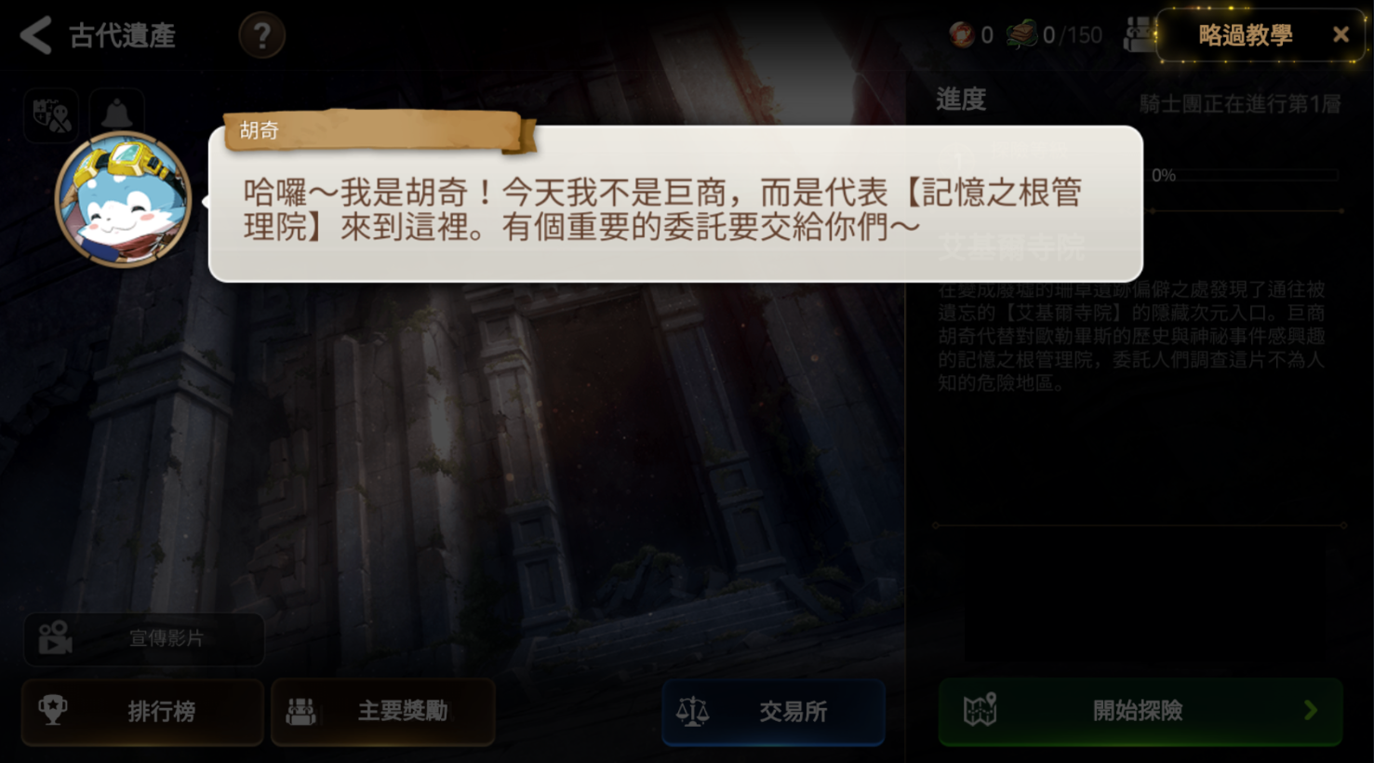The image size is (1374, 763).
Task: Open the knight shield formation icon
Action: pos(51,114)
